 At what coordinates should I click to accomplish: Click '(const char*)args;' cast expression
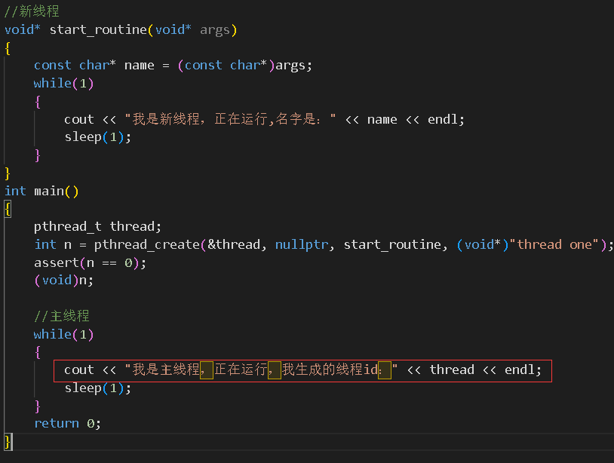(244, 66)
